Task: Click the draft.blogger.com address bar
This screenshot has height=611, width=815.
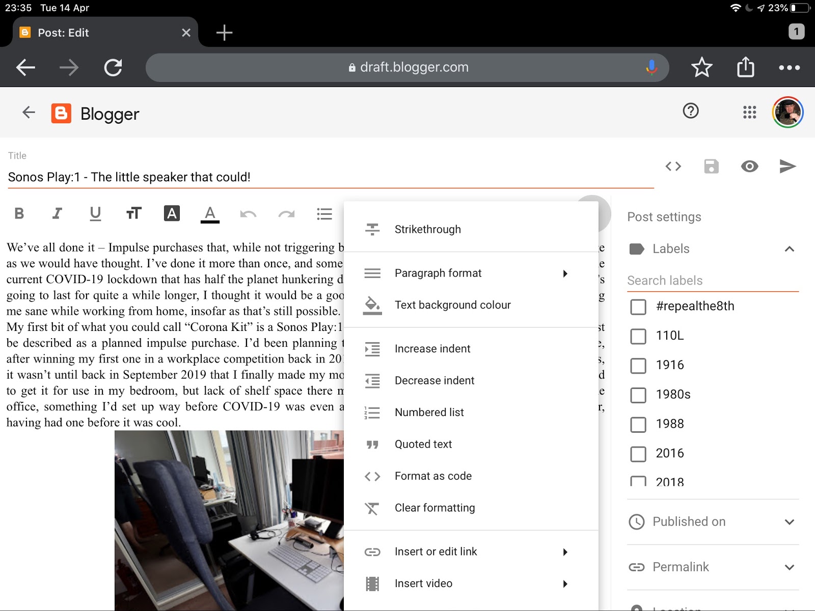Action: [407, 67]
